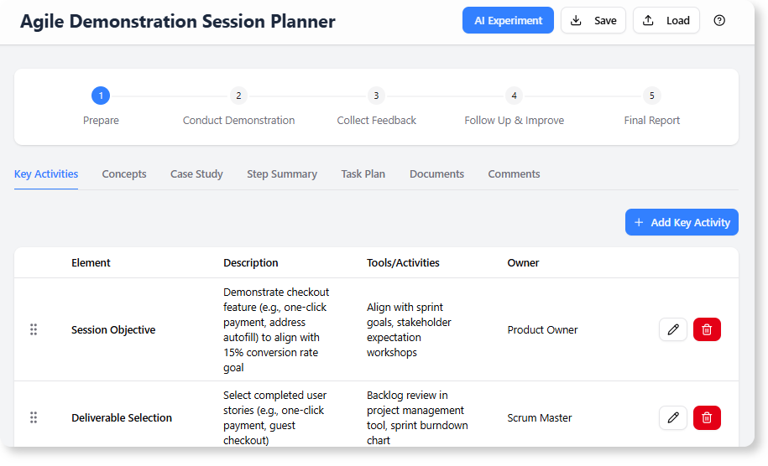Go to step 2 Conduct Demonstration
This screenshot has height=466, width=768.
pyautogui.click(x=238, y=96)
